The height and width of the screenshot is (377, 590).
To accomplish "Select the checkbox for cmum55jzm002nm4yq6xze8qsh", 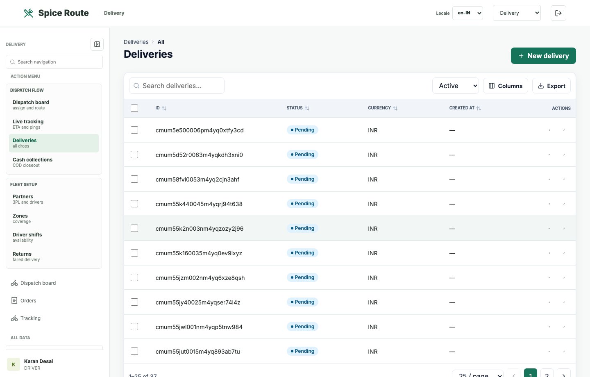I will pyautogui.click(x=134, y=277).
